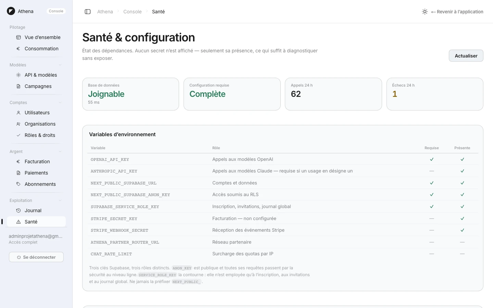Click the Base de données Joignable card
This screenshot has height=308, width=493.
click(x=130, y=94)
